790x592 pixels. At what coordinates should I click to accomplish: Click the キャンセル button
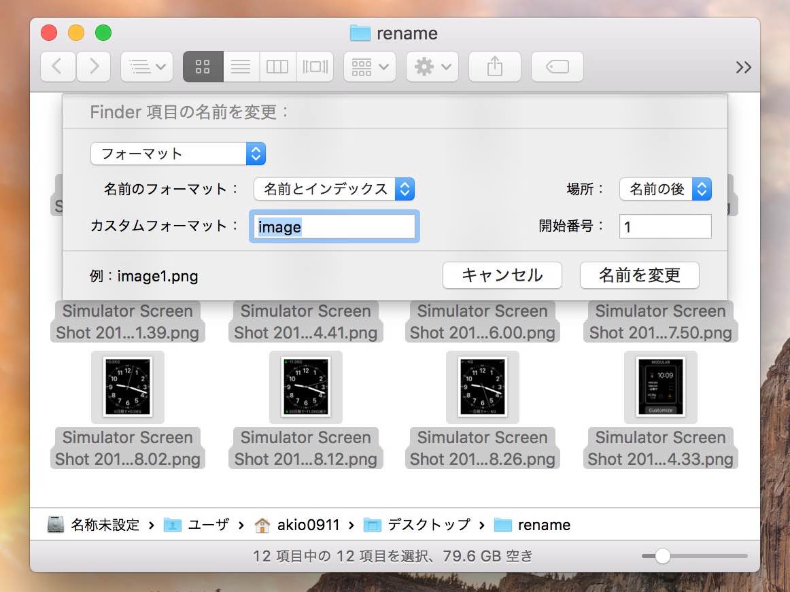502,275
